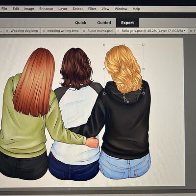Close the Bella girls.psd tab
196x196 pixels.
(x=118, y=31)
